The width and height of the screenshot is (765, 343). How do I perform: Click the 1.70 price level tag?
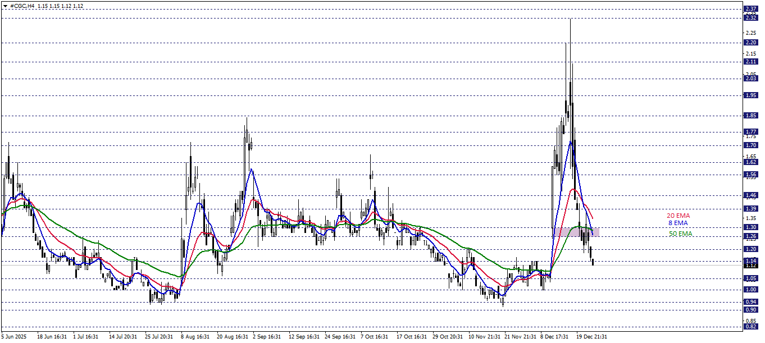pyautogui.click(x=750, y=145)
